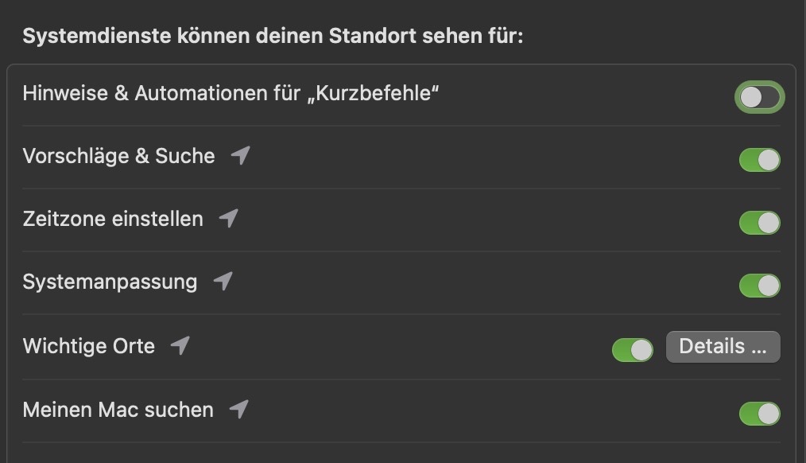Click the Systemanpassung label text
Screen dimensions: 806x463
[110, 282]
